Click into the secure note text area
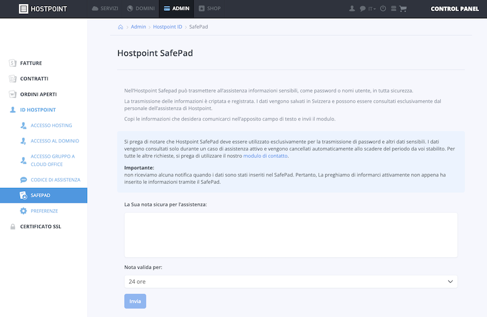The width and height of the screenshot is (487, 317). click(x=291, y=235)
